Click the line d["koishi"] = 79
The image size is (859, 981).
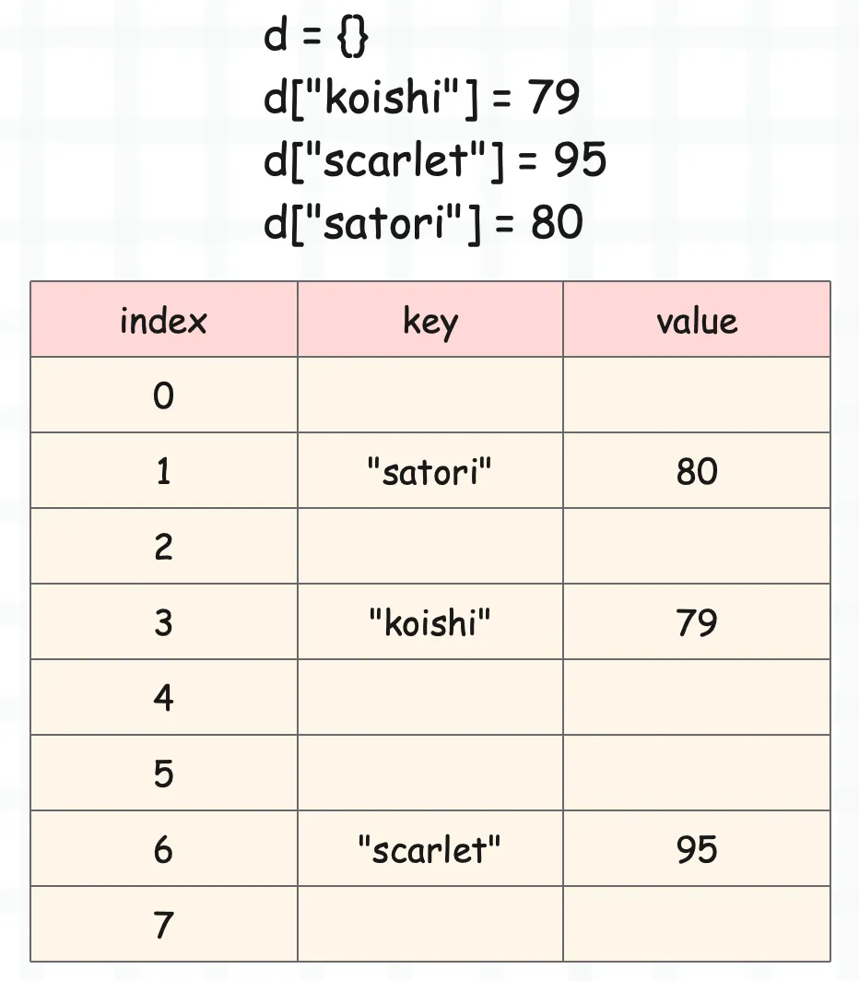tap(422, 98)
